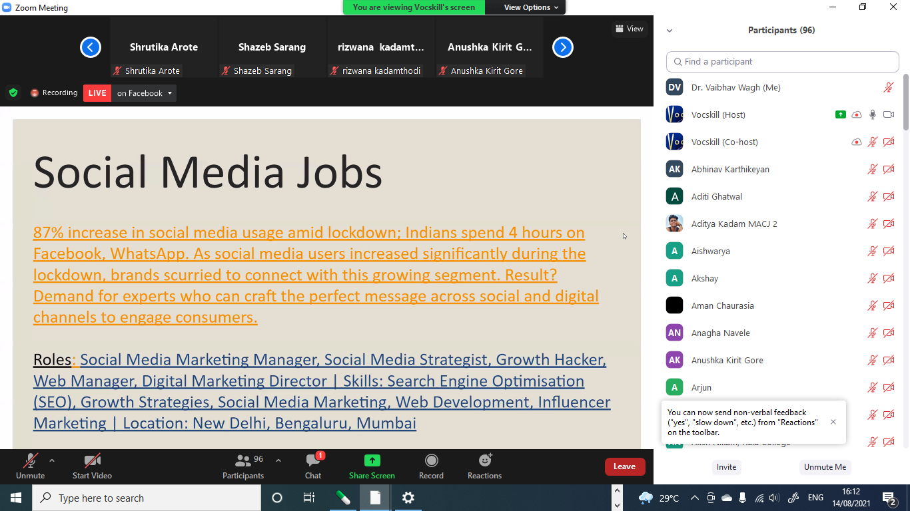Open the weather widget showing 29°C
Screen dimensions: 910x511
tap(658, 498)
